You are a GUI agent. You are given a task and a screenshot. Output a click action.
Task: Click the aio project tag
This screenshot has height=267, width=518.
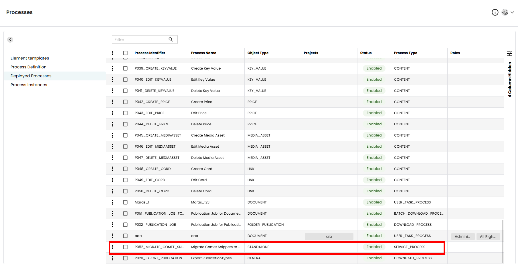coord(329,236)
